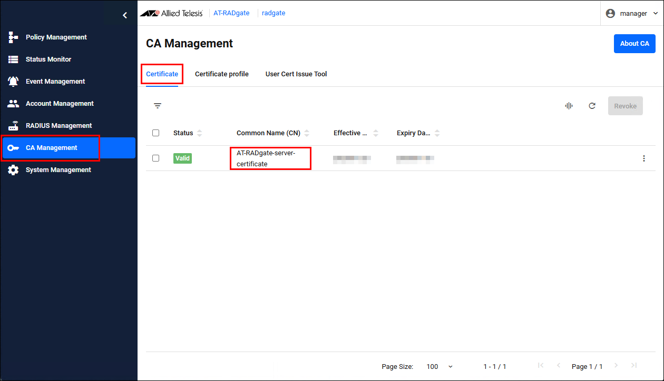Click the CA Management key icon
The width and height of the screenshot is (664, 381).
coord(13,148)
